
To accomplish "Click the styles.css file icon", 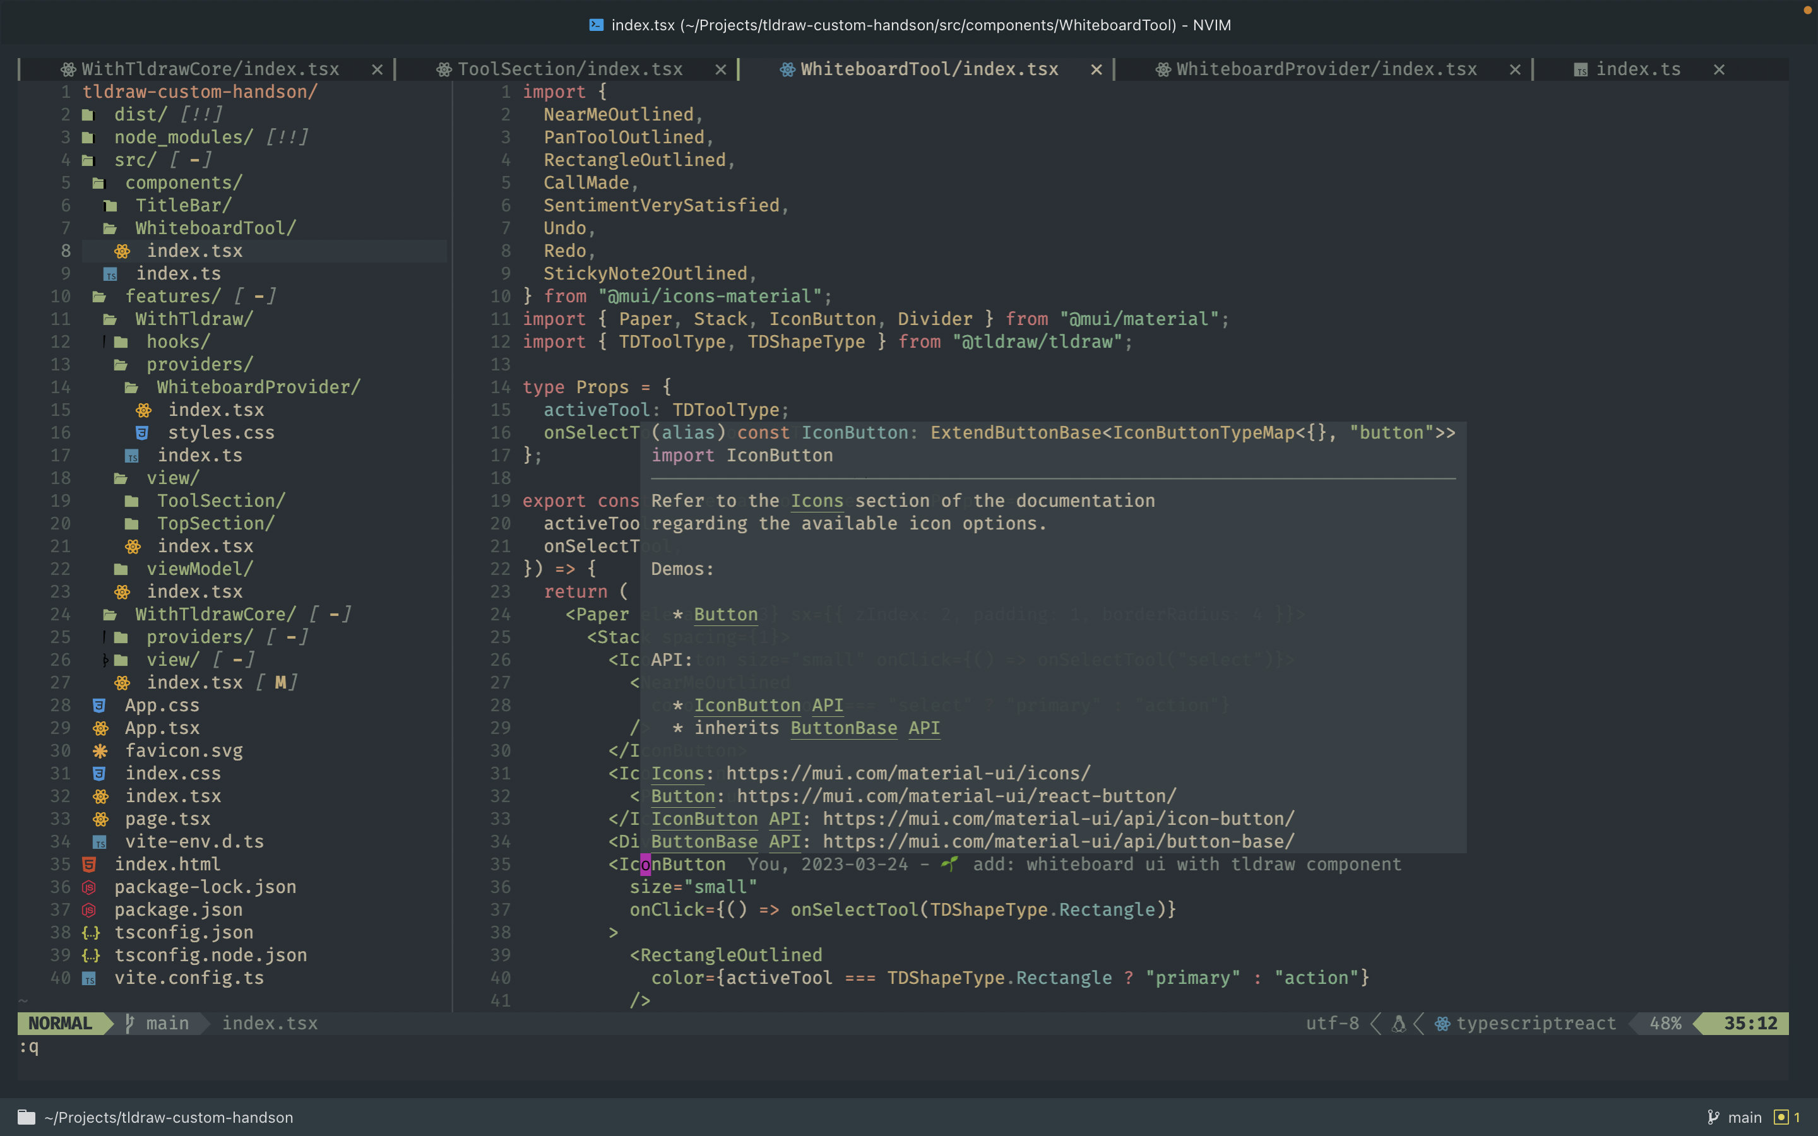I will [142, 433].
